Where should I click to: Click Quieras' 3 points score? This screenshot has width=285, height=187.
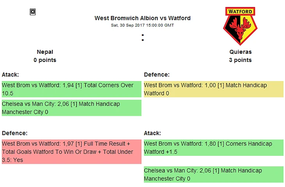point(240,60)
